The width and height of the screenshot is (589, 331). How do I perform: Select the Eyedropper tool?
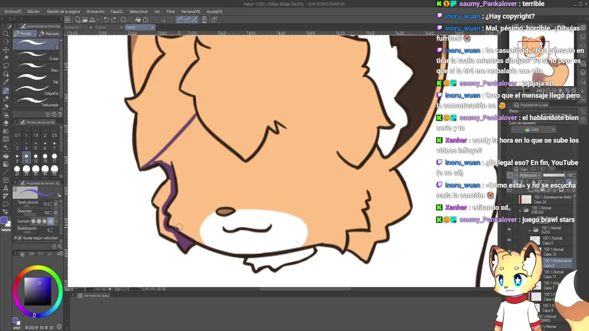(x=6, y=82)
